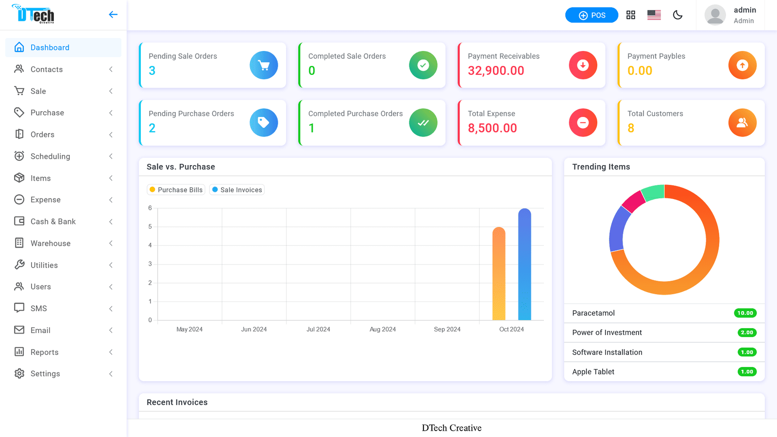
Task: Select Dashboard in the sidebar menu
Action: pyautogui.click(x=50, y=47)
